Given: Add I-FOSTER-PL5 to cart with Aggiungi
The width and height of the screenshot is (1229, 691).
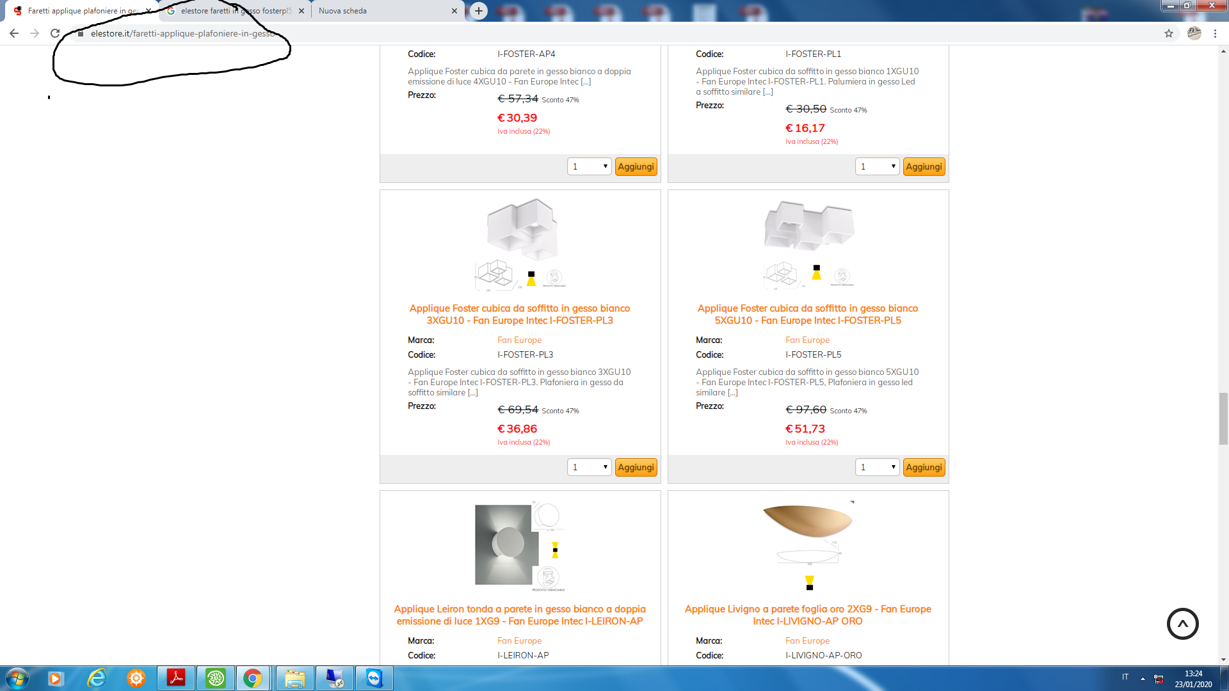Looking at the screenshot, I should point(924,467).
